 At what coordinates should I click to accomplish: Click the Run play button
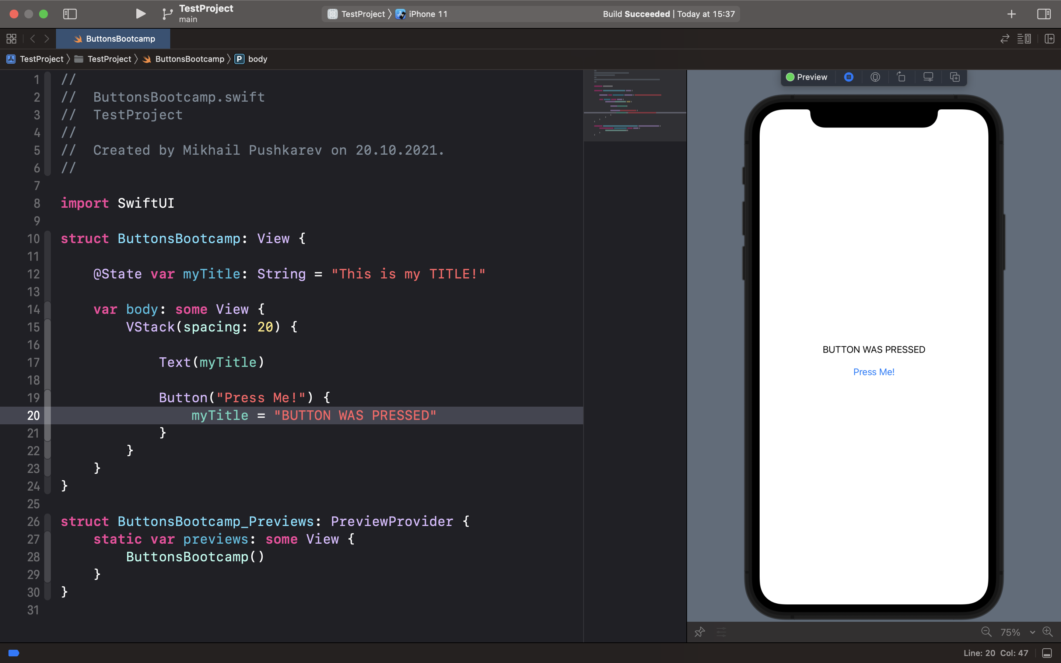pyautogui.click(x=140, y=14)
